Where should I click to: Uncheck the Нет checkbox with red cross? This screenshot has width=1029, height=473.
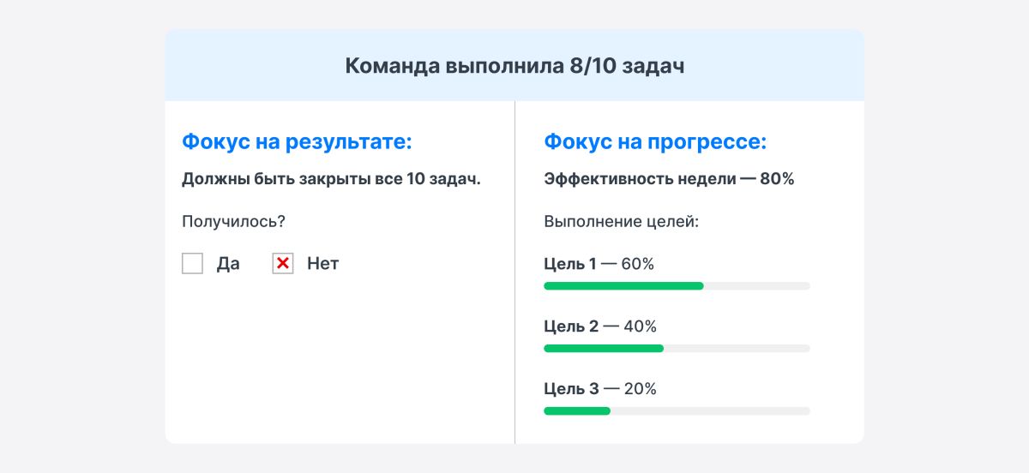[283, 264]
